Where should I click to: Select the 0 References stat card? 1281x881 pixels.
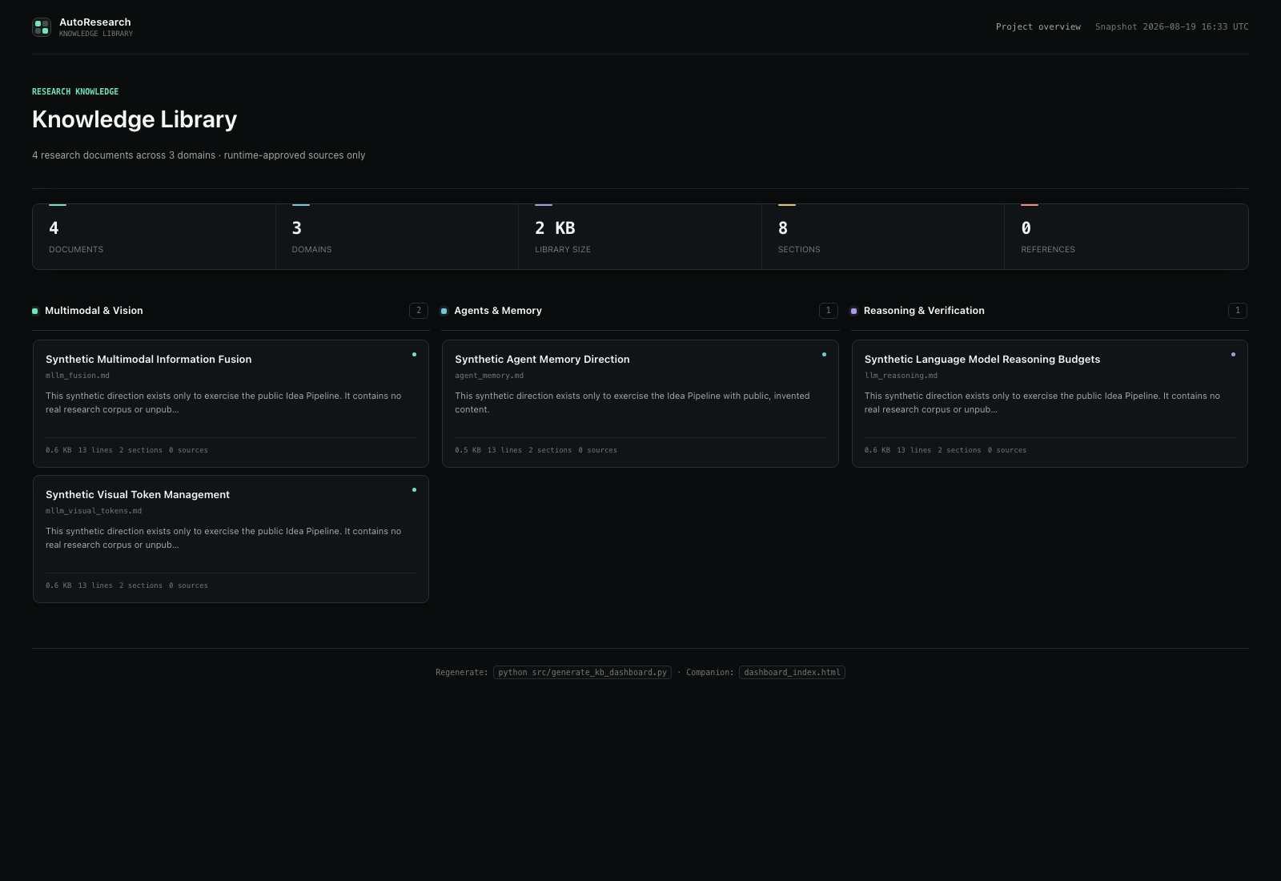pyautogui.click(x=1126, y=237)
